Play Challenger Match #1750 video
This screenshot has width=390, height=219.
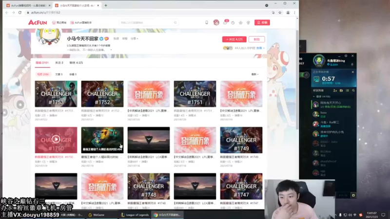pos(56,139)
